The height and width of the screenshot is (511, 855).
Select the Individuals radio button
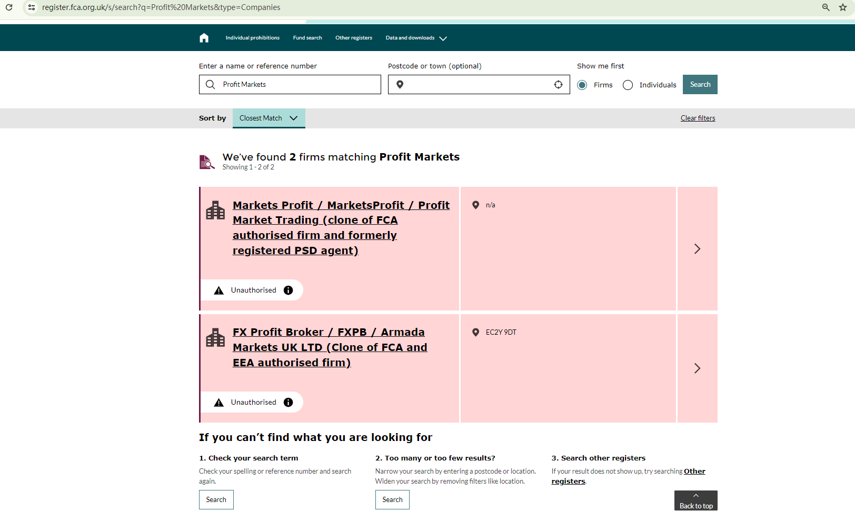[628, 85]
